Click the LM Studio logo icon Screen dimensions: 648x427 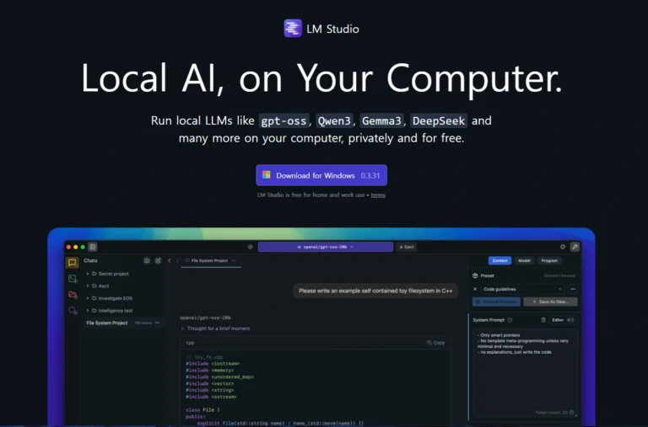coord(293,29)
